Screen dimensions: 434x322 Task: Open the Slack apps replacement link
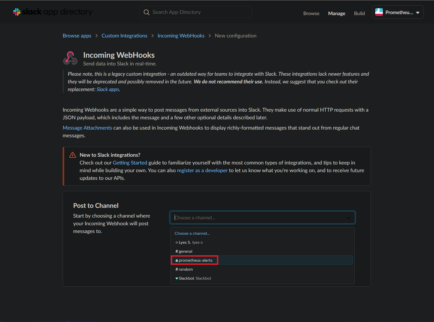coord(108,89)
